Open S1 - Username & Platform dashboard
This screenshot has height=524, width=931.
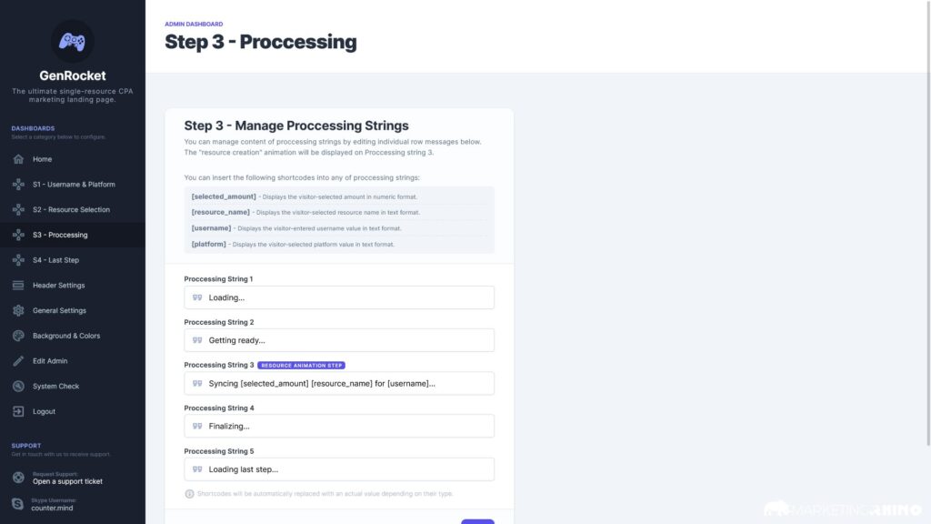pyautogui.click(x=73, y=184)
